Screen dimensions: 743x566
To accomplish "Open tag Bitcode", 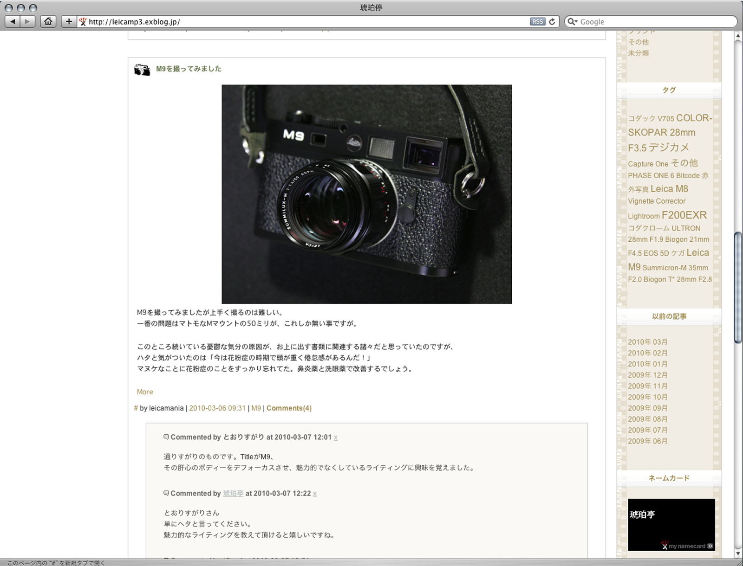I will tap(688, 176).
